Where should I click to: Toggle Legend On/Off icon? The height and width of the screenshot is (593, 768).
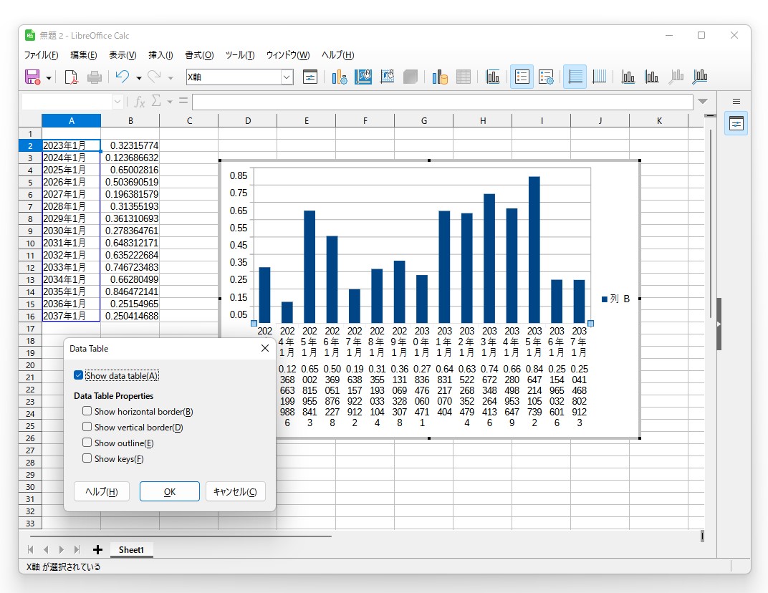tap(522, 77)
